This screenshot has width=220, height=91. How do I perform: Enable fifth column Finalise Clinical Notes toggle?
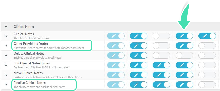click(207, 85)
